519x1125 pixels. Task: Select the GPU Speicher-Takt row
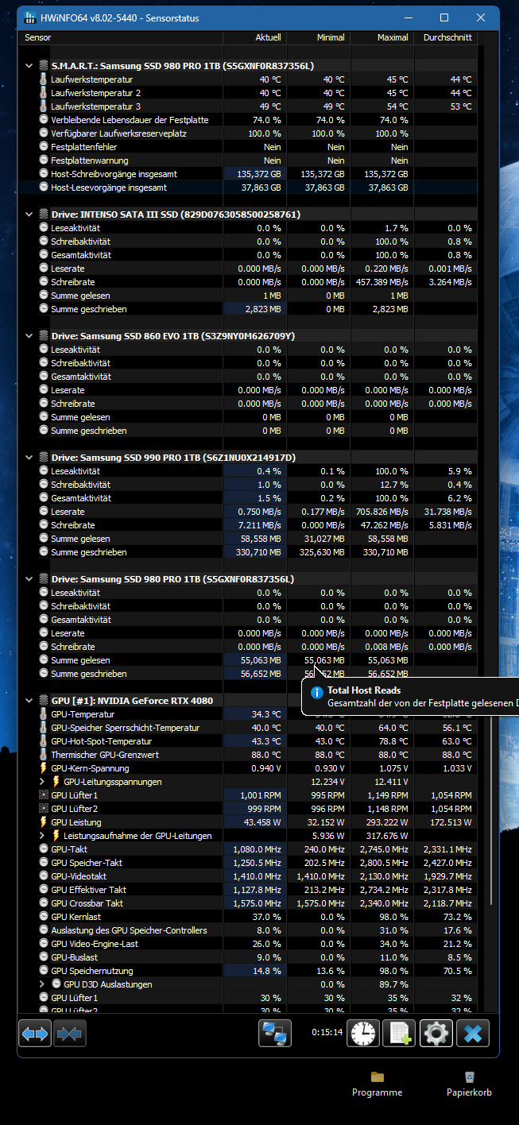248,863
